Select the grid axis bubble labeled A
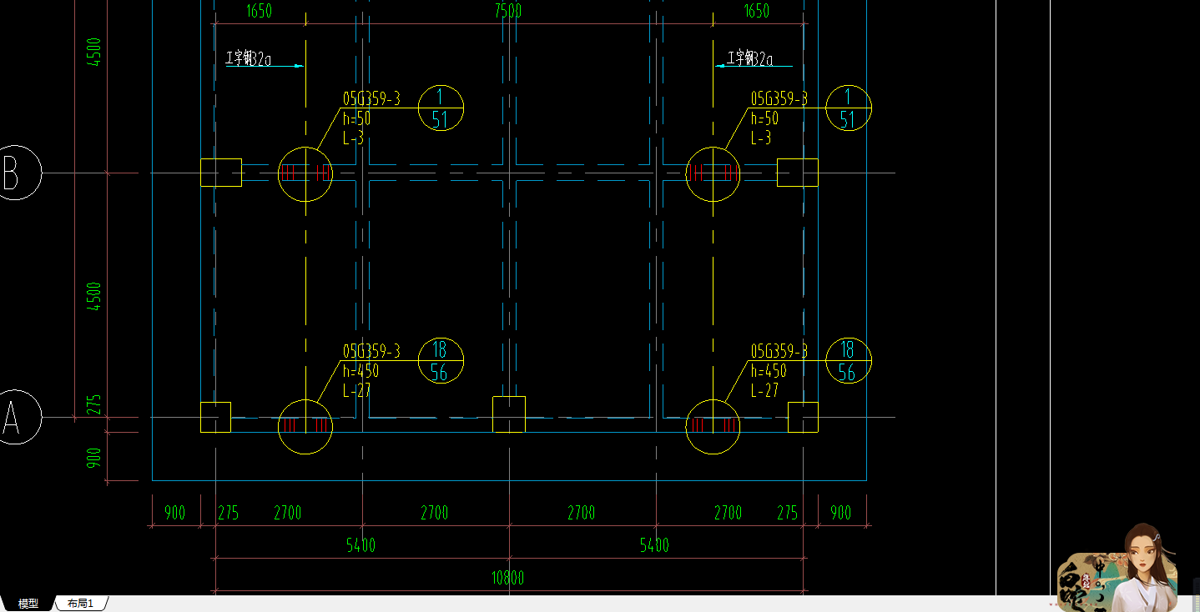Viewport: 1200px width, 612px height. [x=14, y=417]
